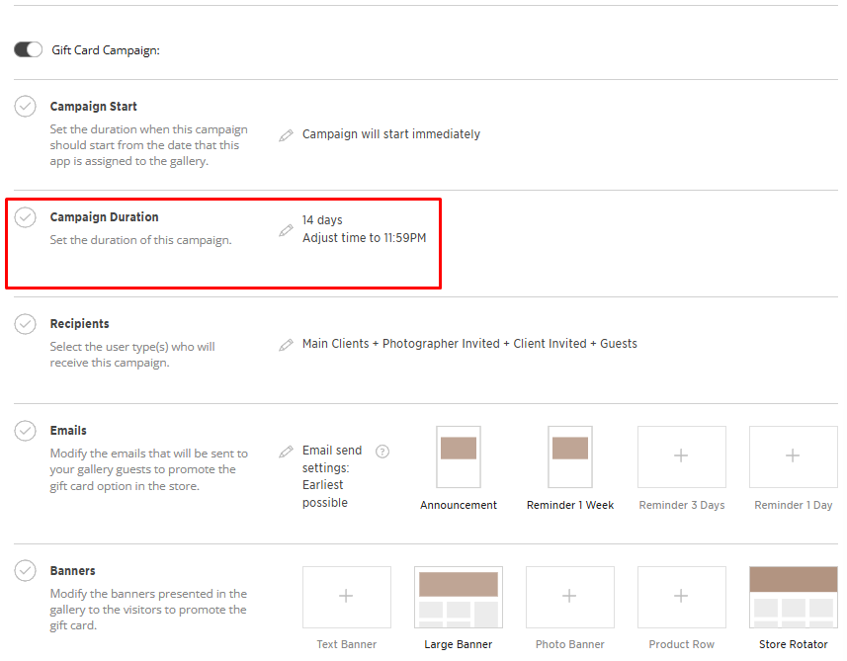Toggle the Recipients checkmark circle
The height and width of the screenshot is (661, 847).
click(26, 324)
